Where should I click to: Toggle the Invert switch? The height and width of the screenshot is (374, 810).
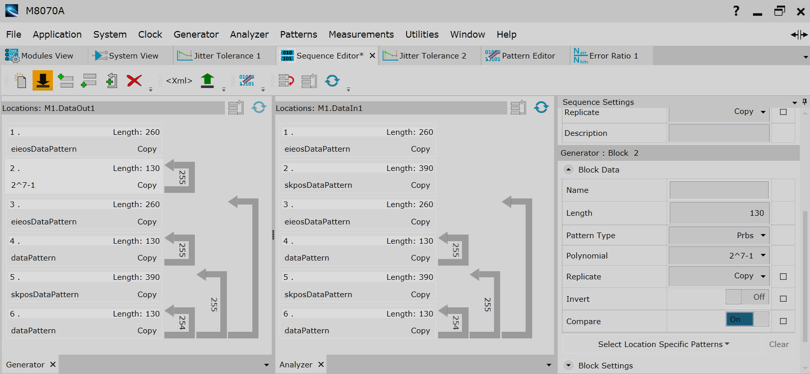pos(747,297)
